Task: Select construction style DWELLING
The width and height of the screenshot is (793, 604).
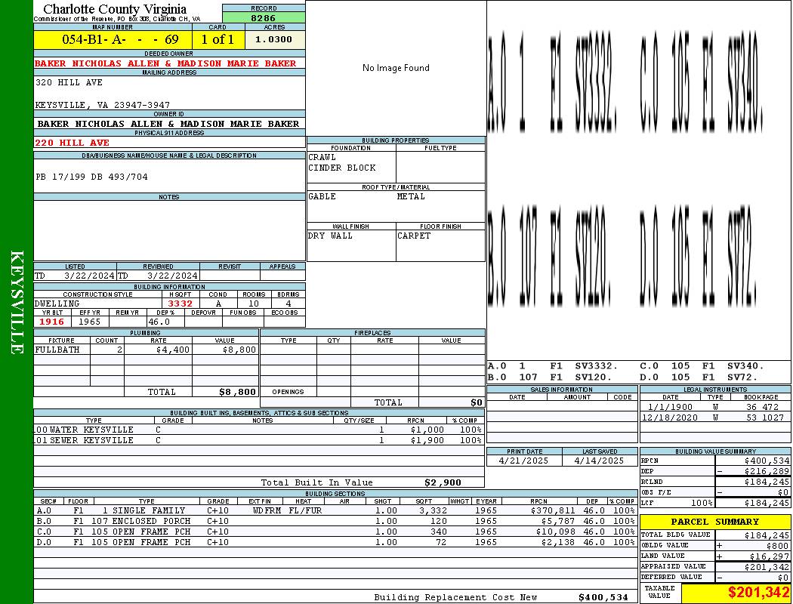Action: pos(57,304)
